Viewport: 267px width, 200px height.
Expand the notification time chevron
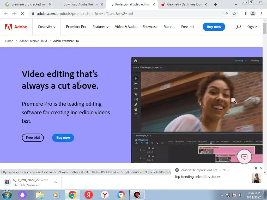click(229, 170)
